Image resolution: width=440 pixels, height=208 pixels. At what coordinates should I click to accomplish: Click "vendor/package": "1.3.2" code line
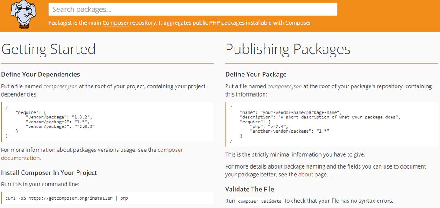pyautogui.click(x=59, y=117)
